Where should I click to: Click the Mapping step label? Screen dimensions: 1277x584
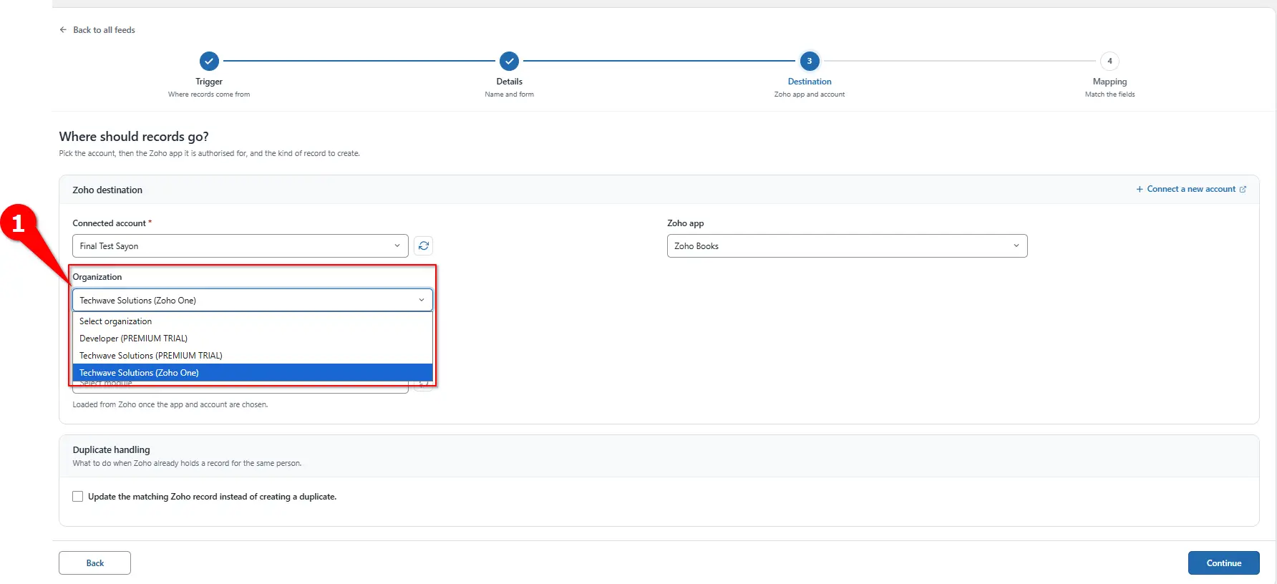1110,82
